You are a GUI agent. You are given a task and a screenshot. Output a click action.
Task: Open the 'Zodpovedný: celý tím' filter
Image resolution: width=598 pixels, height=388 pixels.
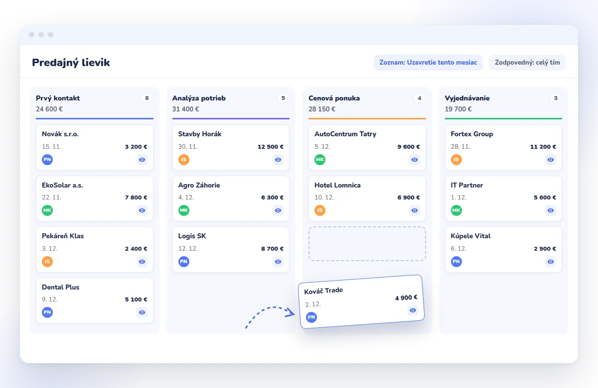[527, 63]
